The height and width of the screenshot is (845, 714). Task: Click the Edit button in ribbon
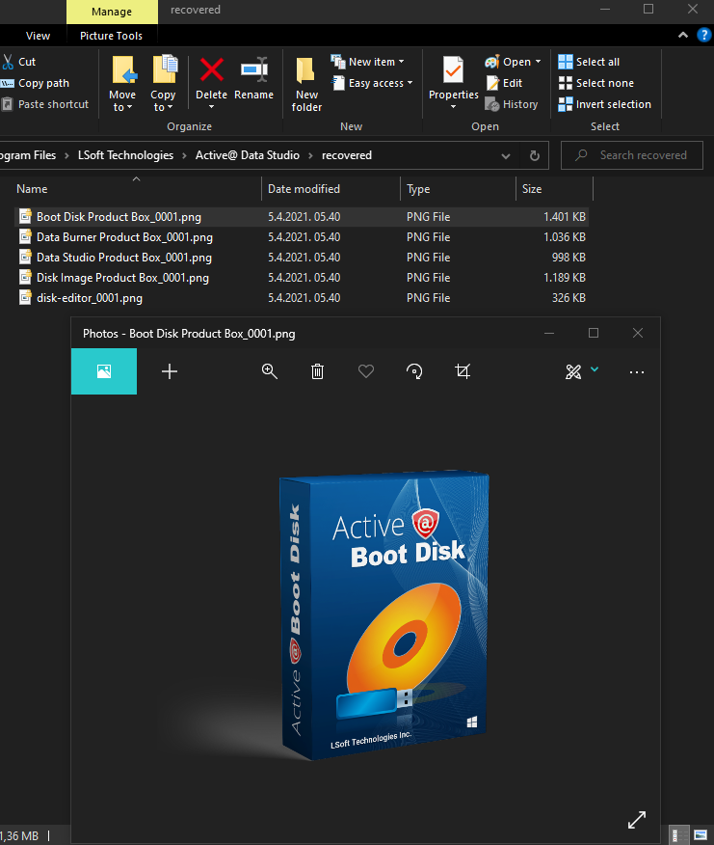tap(505, 83)
